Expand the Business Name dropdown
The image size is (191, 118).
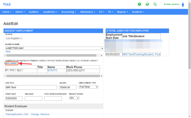[x=54, y=48]
